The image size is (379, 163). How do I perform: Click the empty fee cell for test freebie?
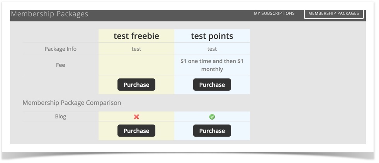136,65
